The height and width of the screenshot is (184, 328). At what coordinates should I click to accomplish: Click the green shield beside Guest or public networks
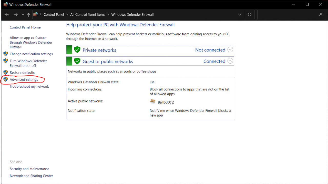point(77,61)
